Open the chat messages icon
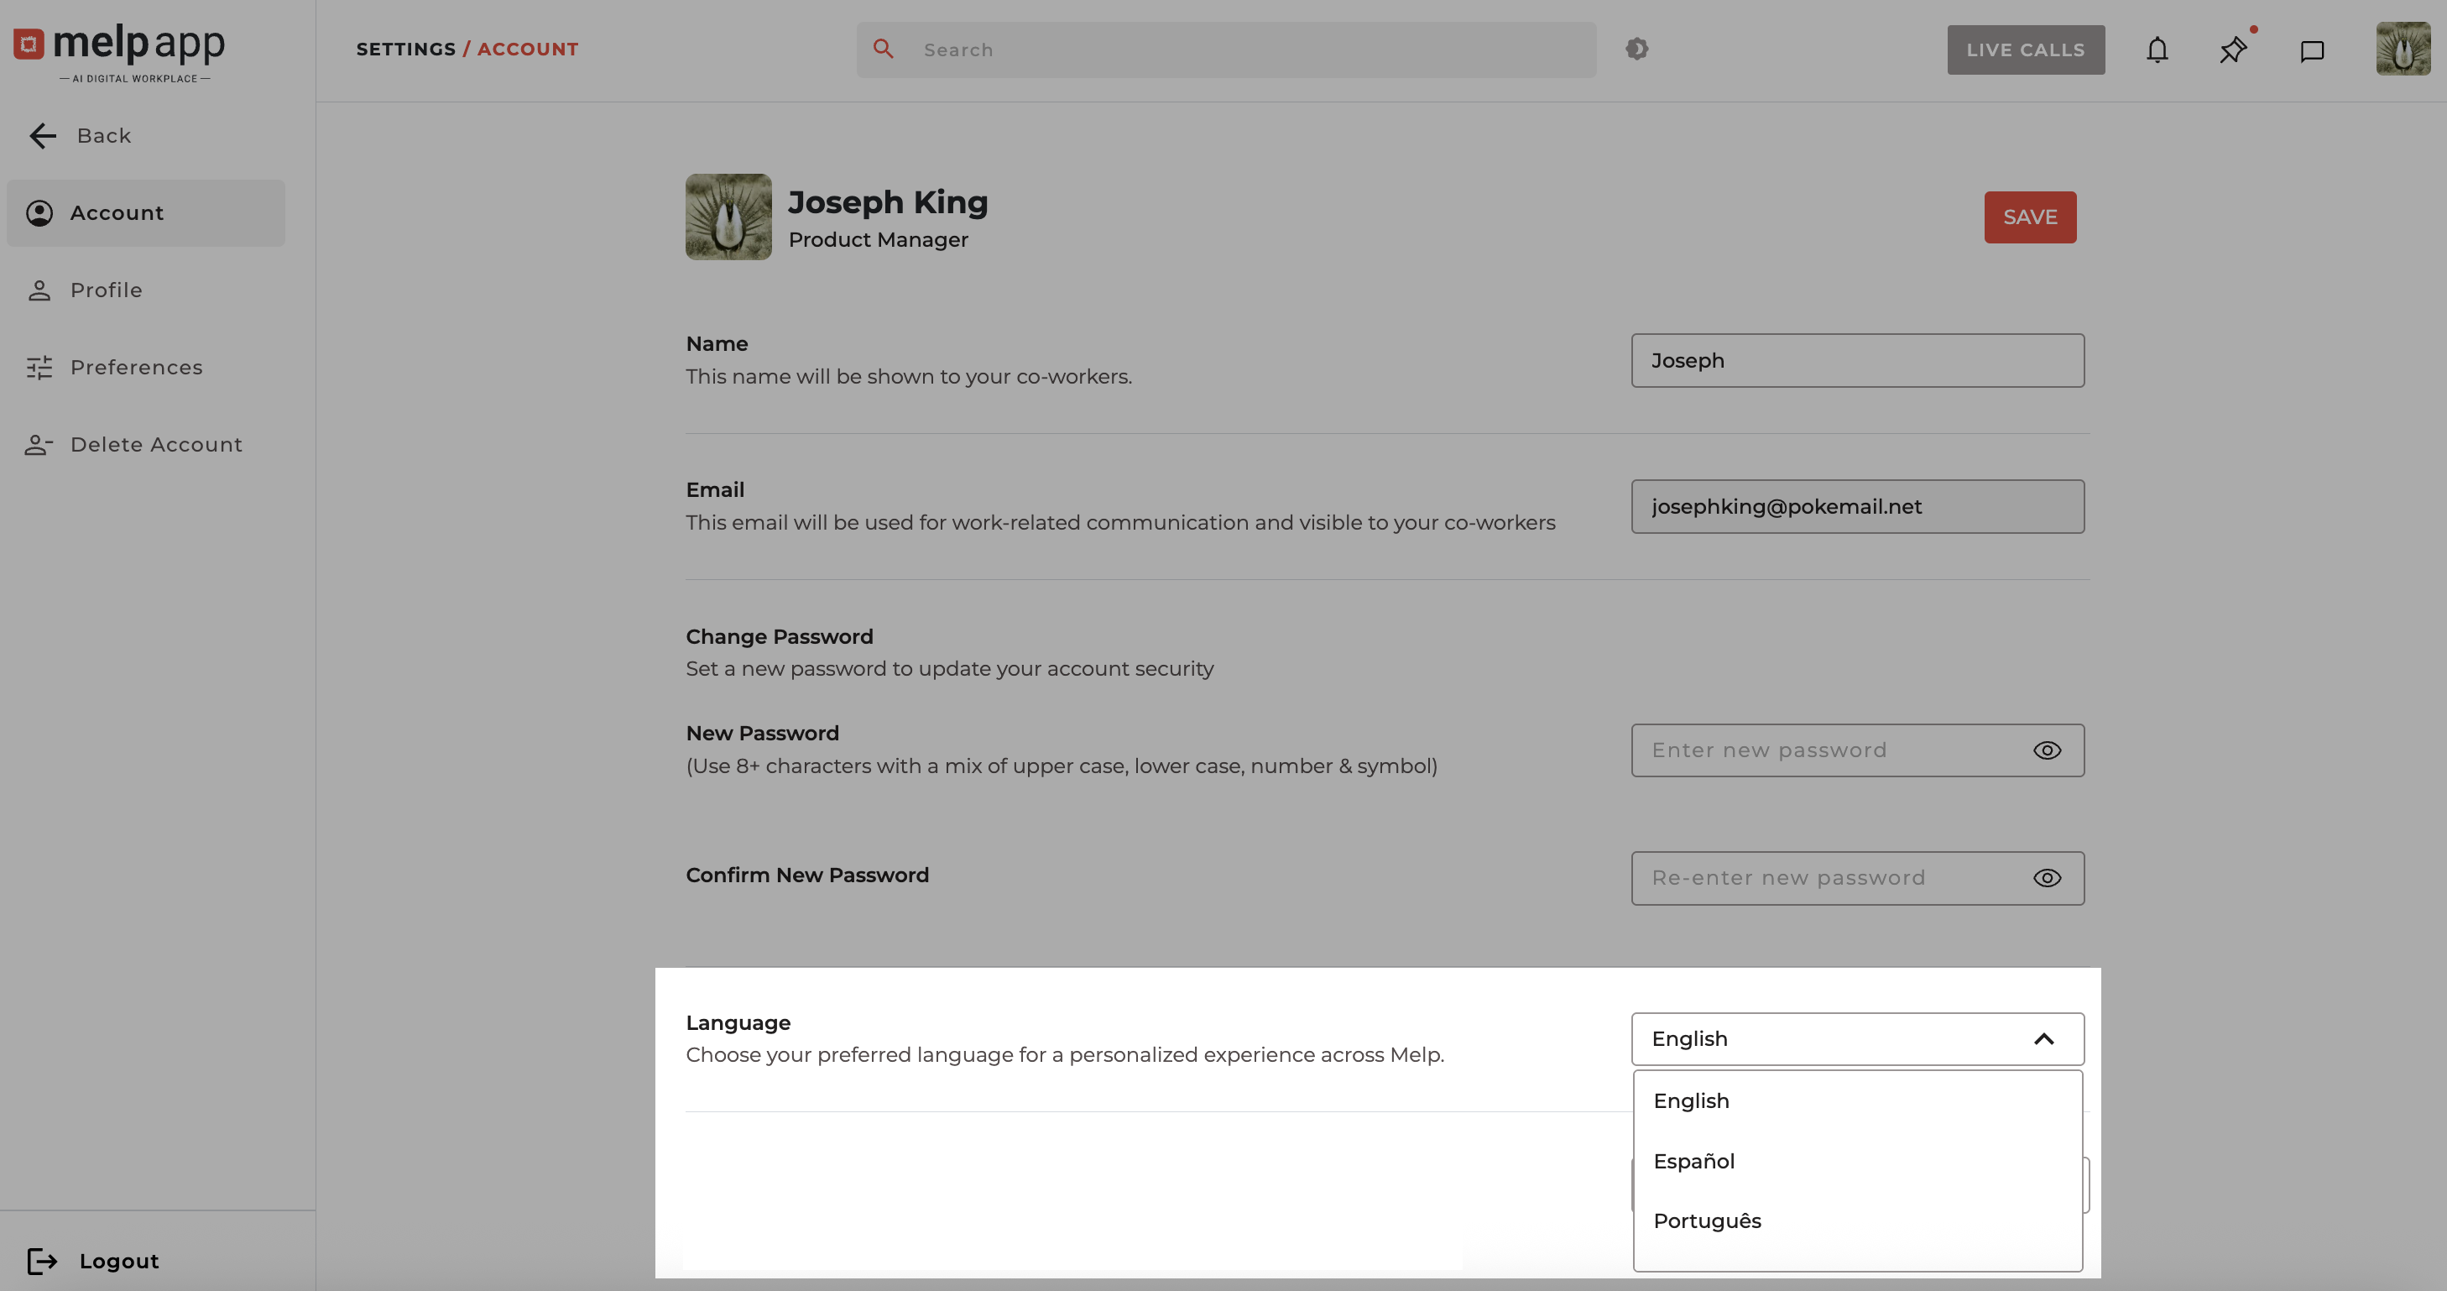The image size is (2447, 1291). pos(2311,50)
